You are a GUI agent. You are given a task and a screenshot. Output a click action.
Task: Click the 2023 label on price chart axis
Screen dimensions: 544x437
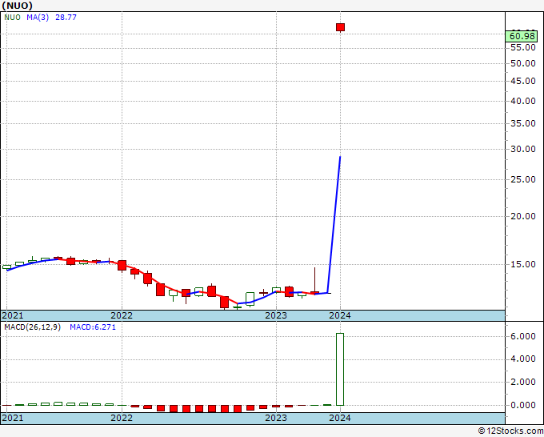pyautogui.click(x=276, y=315)
